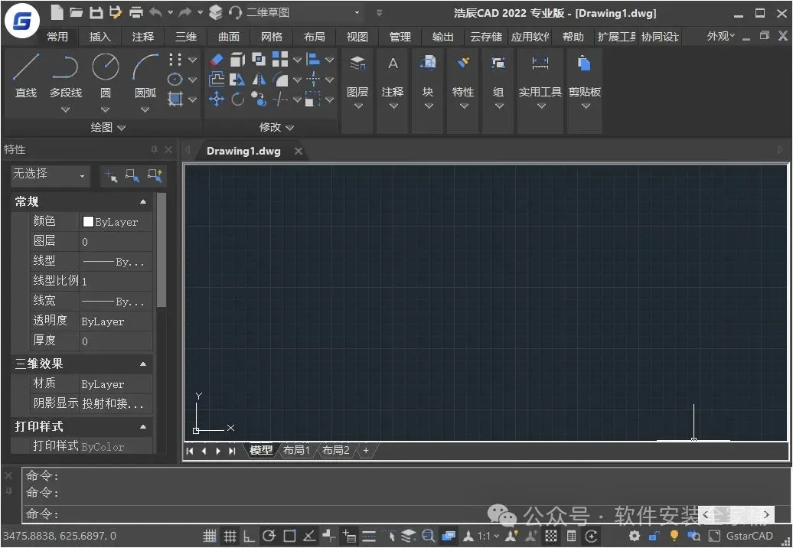Click the Print icon in quick access toolbar
The image size is (793, 548).
[x=135, y=12]
